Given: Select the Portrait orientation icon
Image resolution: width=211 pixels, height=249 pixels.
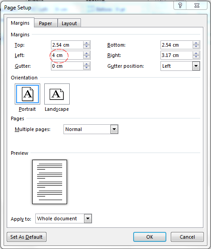Looking at the screenshot, I should click(x=27, y=94).
